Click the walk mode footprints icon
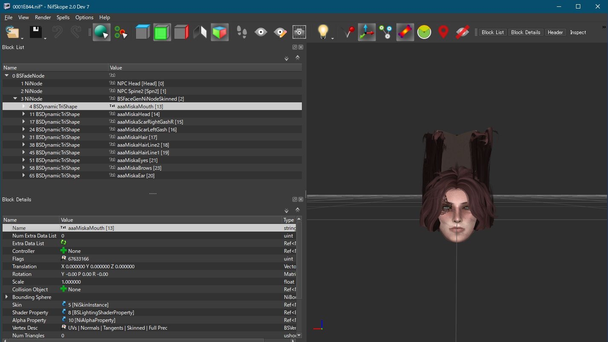This screenshot has height=342, width=608. click(x=242, y=32)
